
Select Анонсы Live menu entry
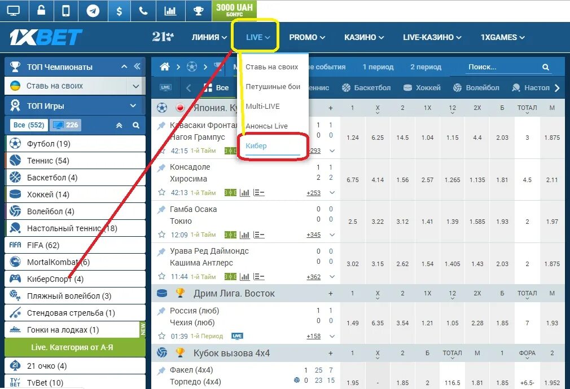pos(266,126)
